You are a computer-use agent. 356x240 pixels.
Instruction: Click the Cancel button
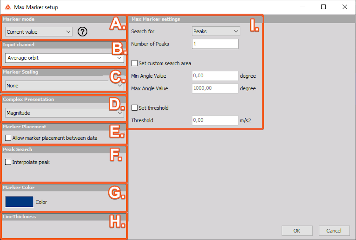pos(334,231)
